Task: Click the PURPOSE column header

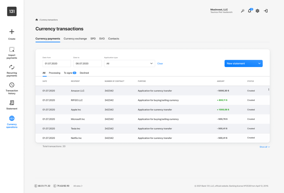Action: (x=142, y=81)
